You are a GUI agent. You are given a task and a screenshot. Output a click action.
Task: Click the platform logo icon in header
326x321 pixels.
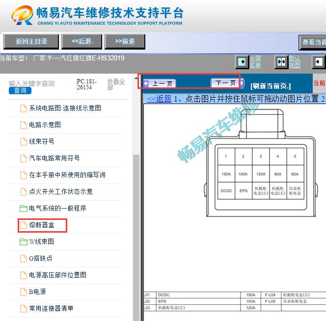click(22, 15)
